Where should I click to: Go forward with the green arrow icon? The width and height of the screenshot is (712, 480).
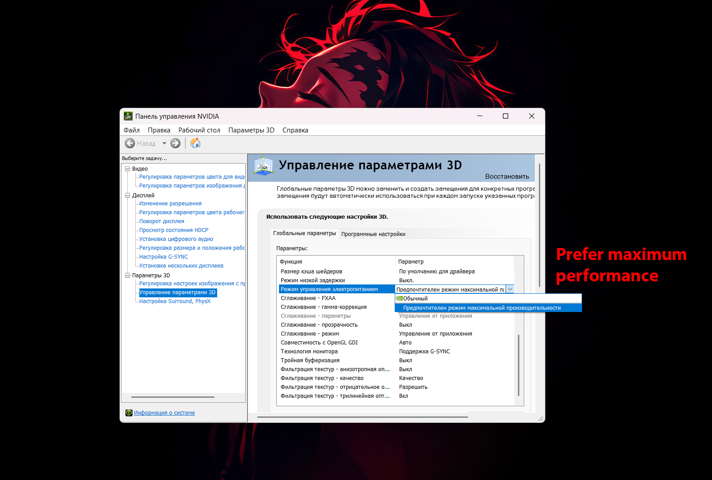[175, 143]
